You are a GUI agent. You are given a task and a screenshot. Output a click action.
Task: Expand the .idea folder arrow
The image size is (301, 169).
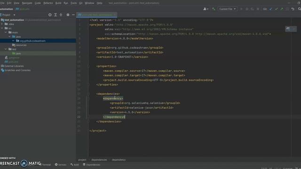click(2, 24)
